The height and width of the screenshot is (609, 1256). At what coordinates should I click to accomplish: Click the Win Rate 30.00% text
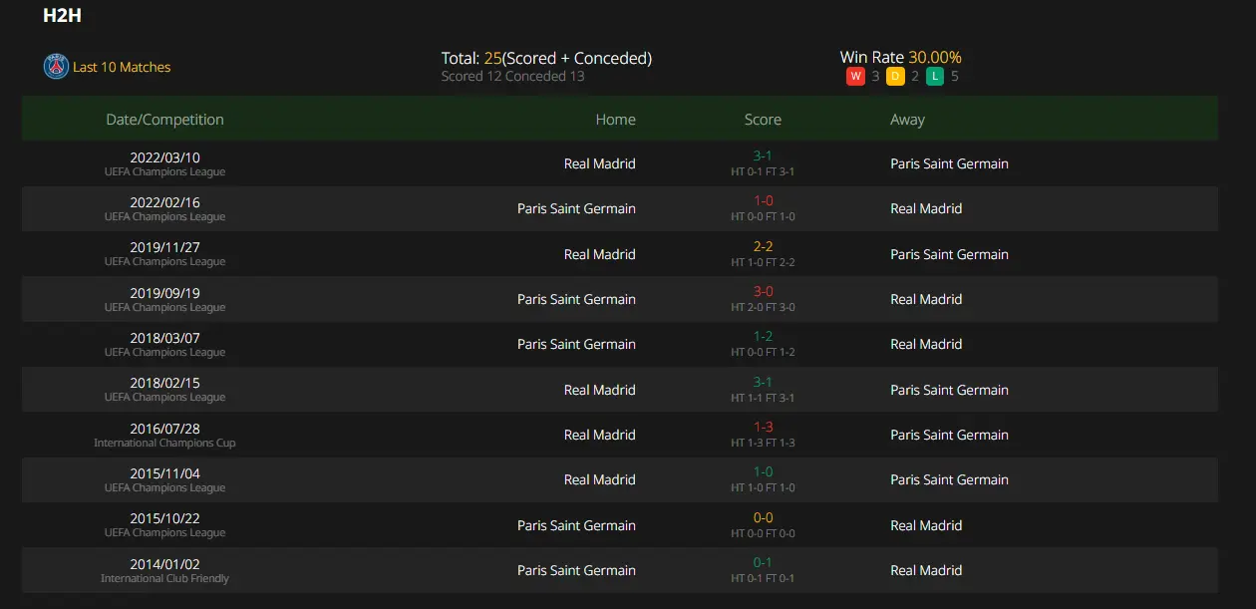pyautogui.click(x=901, y=58)
